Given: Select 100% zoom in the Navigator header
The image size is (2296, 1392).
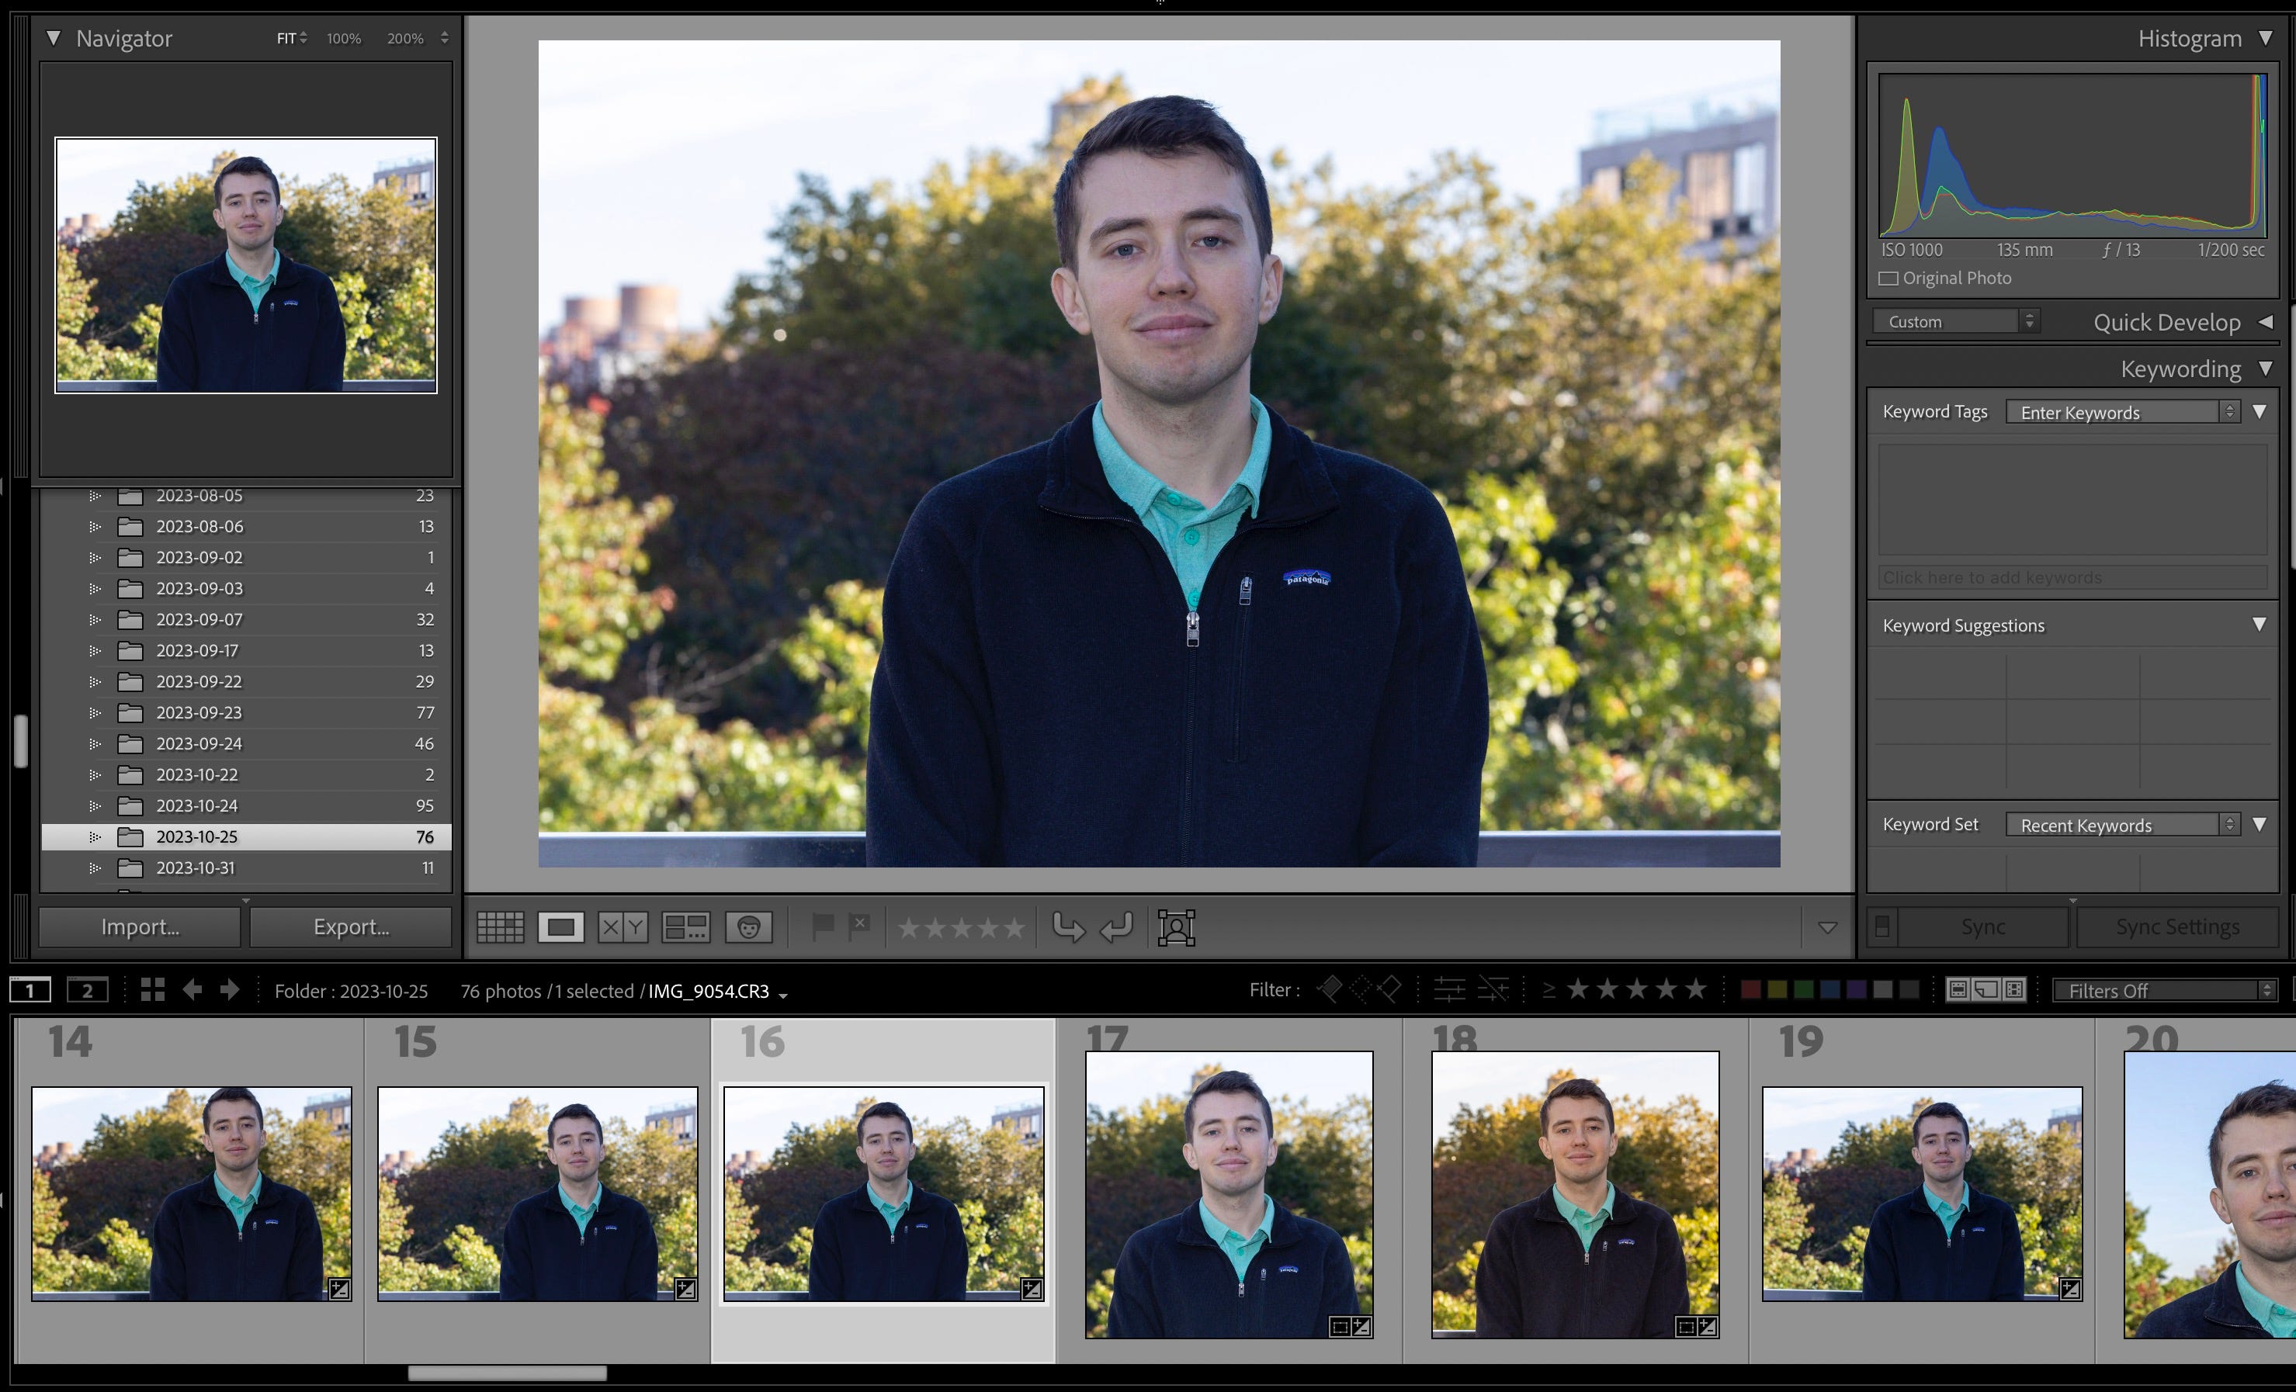Looking at the screenshot, I should 343,38.
